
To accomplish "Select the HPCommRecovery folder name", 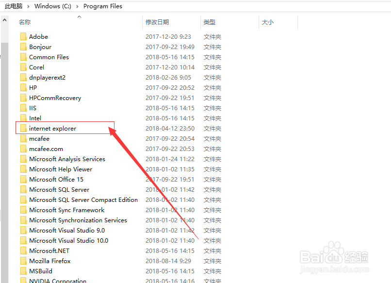I will [55, 98].
